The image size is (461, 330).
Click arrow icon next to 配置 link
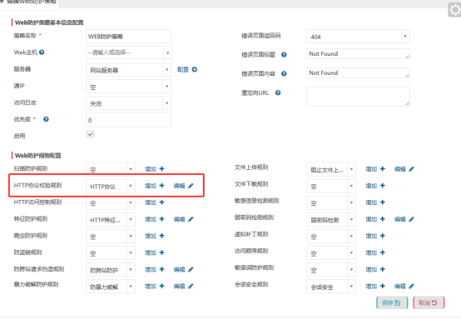(x=195, y=69)
